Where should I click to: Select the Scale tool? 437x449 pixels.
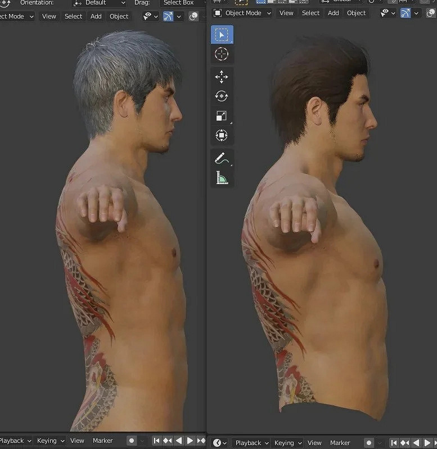point(222,116)
